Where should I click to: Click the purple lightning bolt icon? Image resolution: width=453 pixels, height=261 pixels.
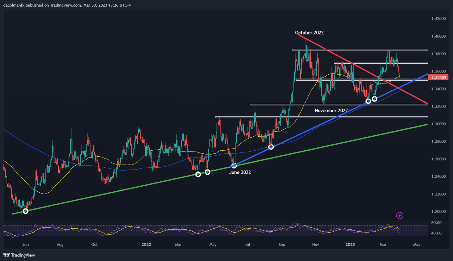coord(400,215)
